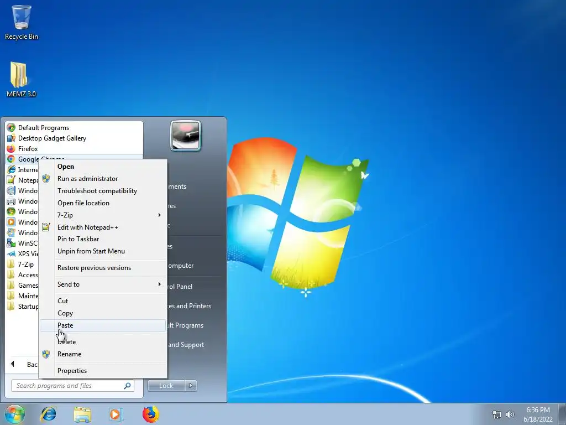The height and width of the screenshot is (425, 566).
Task: Expand the Send to submenu
Action: click(x=102, y=284)
